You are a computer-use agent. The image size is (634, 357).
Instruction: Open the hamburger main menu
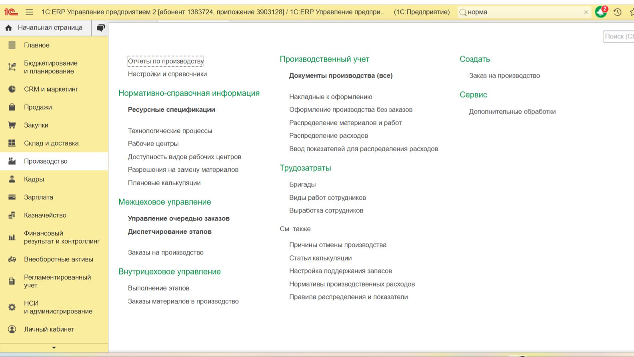(x=29, y=12)
